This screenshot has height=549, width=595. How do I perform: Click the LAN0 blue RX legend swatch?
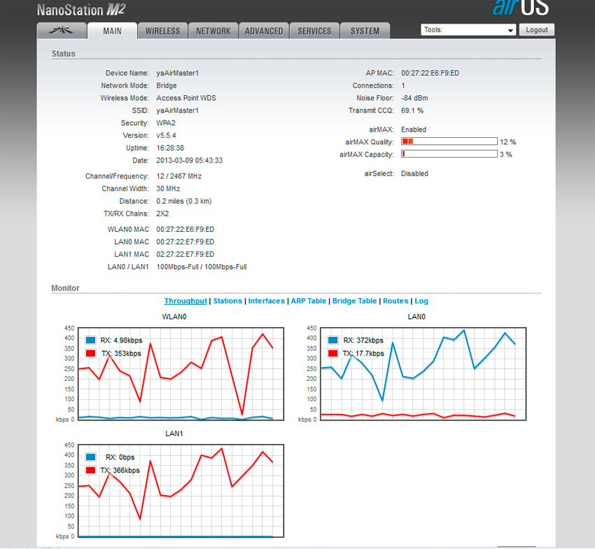332,340
